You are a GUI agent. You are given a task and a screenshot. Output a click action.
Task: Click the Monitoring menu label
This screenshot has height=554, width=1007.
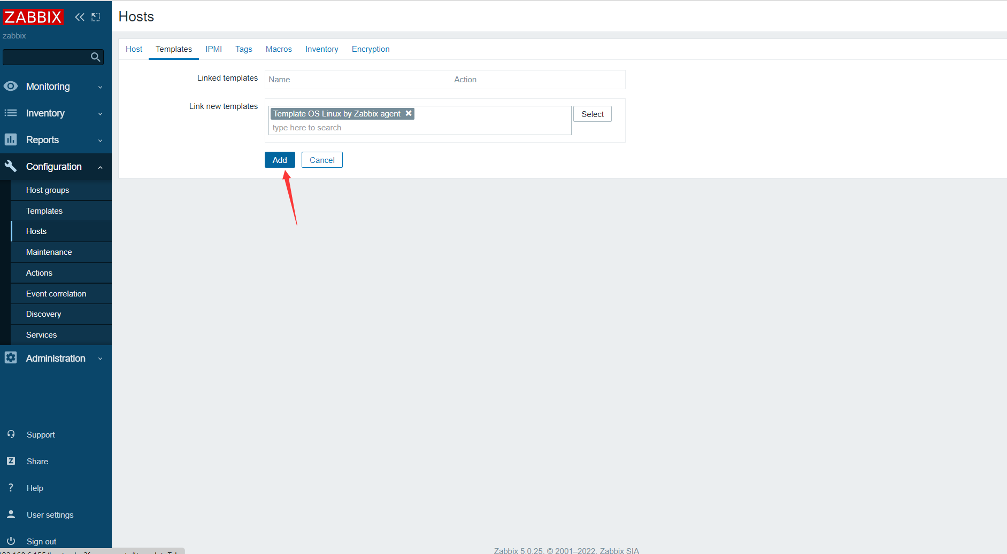48,87
